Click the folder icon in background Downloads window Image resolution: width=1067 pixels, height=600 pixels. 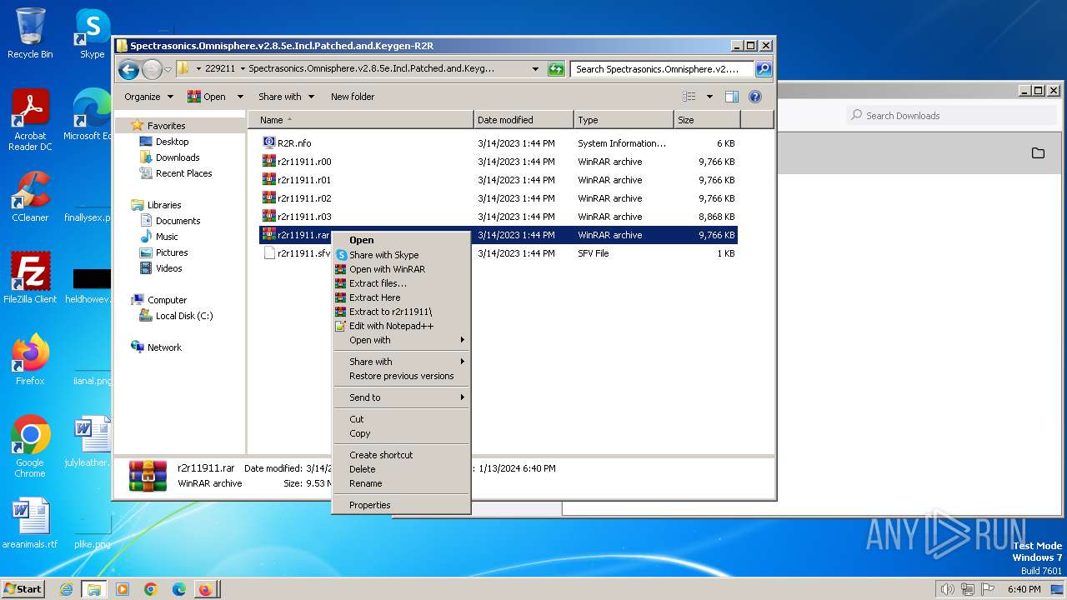1038,152
